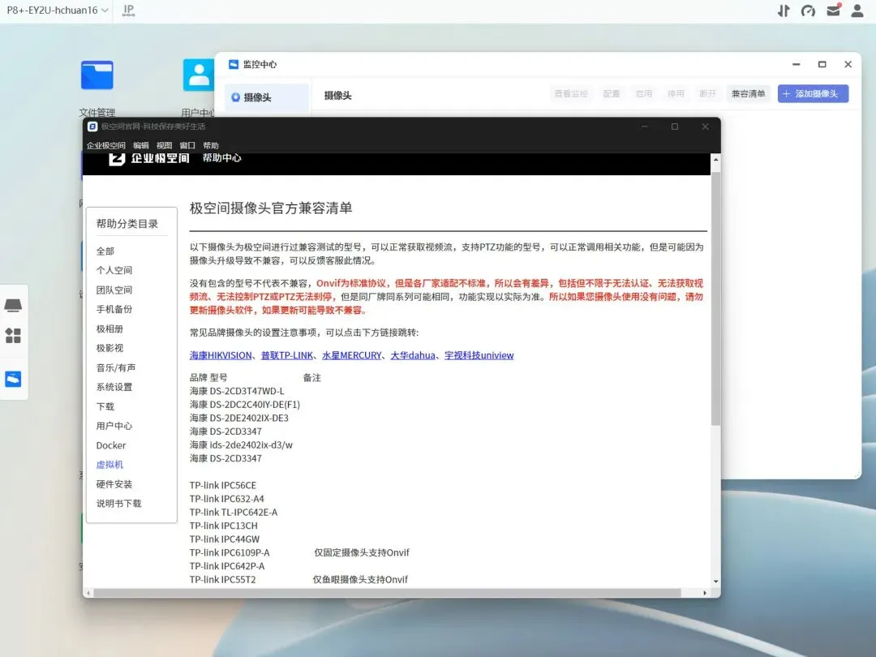Follow the 水星MERCURY link
The image size is (876, 657).
click(x=351, y=355)
